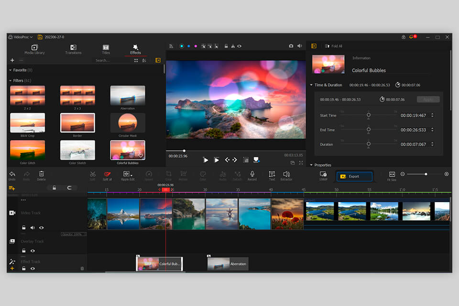Collapse the Favorite (0) section
The height and width of the screenshot is (306, 459).
[11, 70]
